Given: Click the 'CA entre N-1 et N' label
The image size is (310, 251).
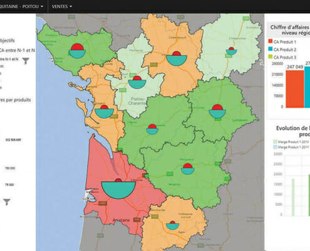Looking at the screenshot, I should point(17,50).
